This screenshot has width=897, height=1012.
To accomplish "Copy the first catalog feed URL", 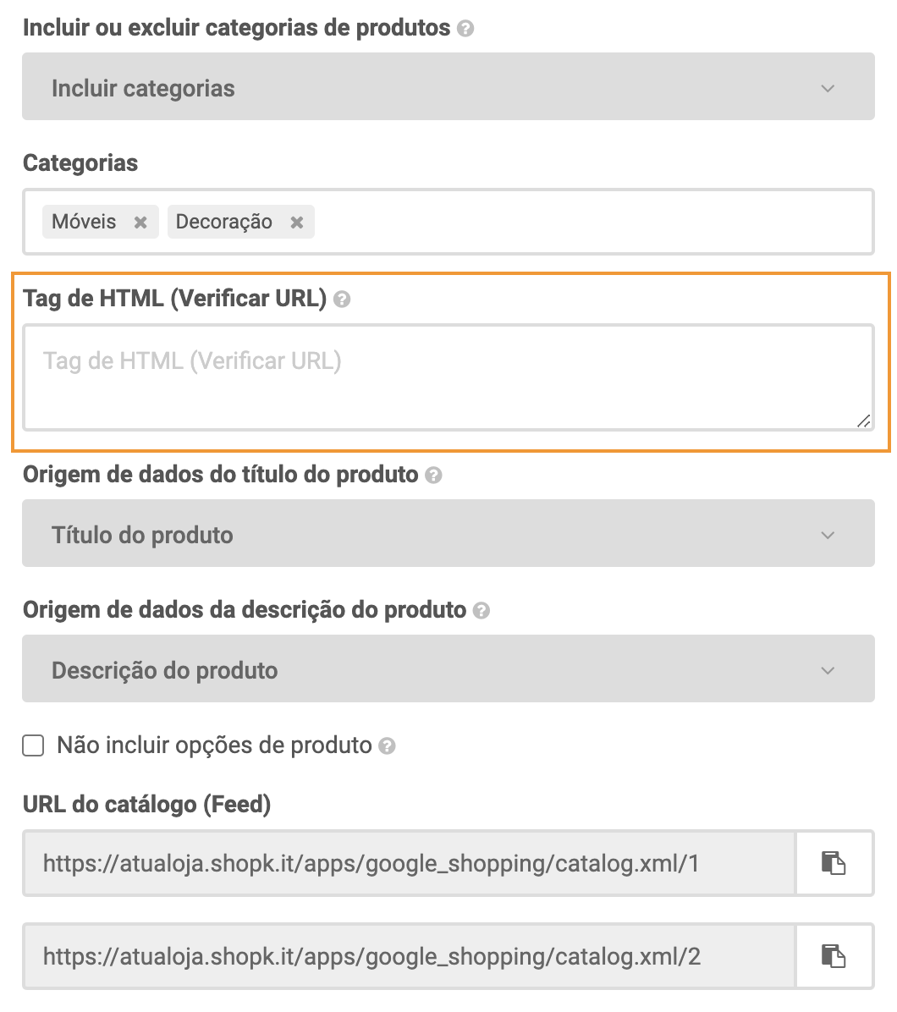I will click(835, 862).
